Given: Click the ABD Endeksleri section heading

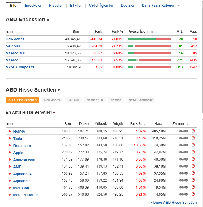Looking at the screenshot, I should tap(28, 20).
